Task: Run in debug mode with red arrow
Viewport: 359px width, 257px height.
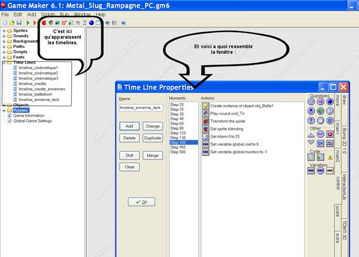Action: click(34, 23)
